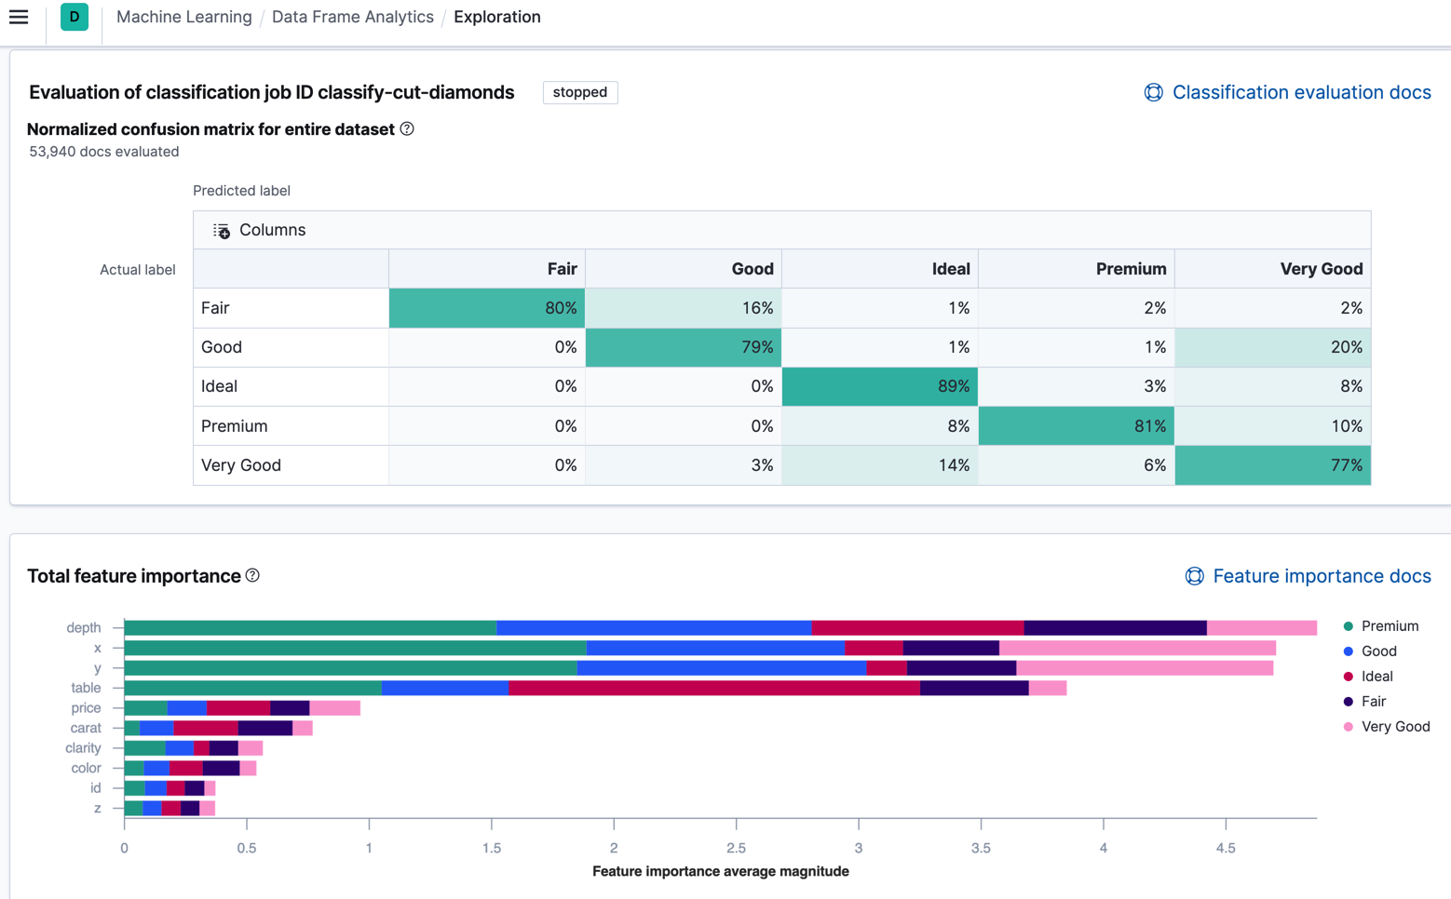Click the Columns selector list icon
Image resolution: width=1451 pixels, height=899 pixels.
coord(221,231)
